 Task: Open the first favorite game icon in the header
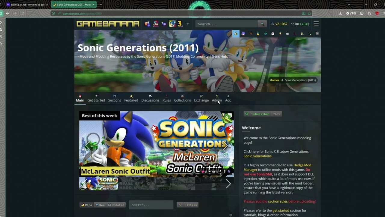pos(147,24)
